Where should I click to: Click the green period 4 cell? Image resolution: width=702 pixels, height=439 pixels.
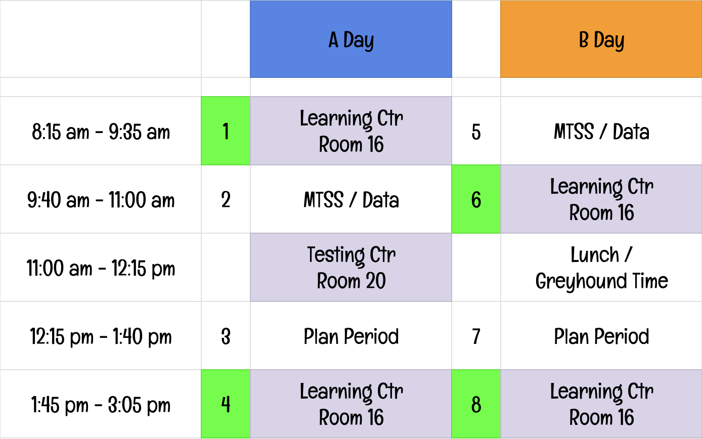(226, 404)
